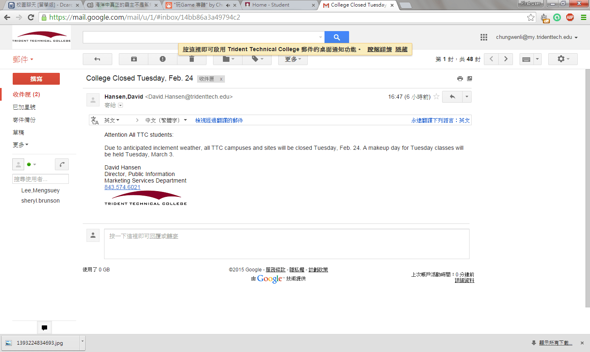This screenshot has width=590, height=352.
Task: Star the message from David Hansen
Action: pyautogui.click(x=436, y=97)
